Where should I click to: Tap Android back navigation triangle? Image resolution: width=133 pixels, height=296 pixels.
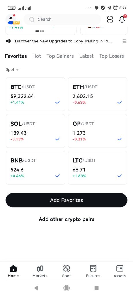[36, 288]
